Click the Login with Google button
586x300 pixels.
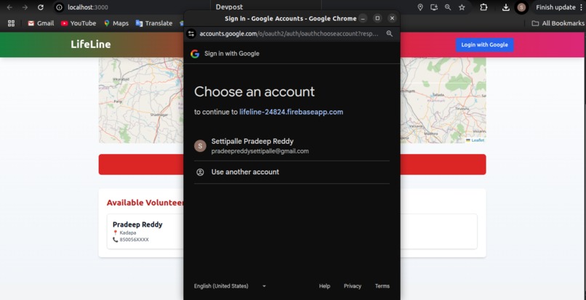[484, 45]
